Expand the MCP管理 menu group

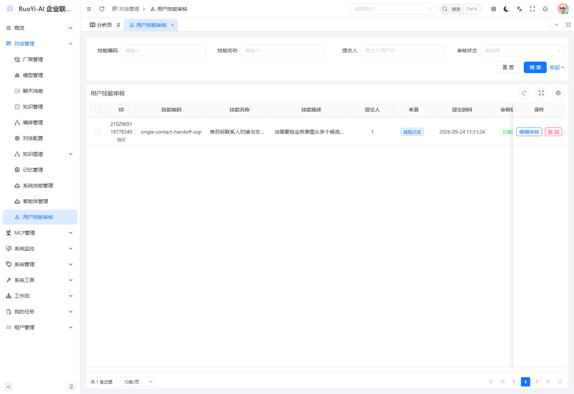point(40,233)
